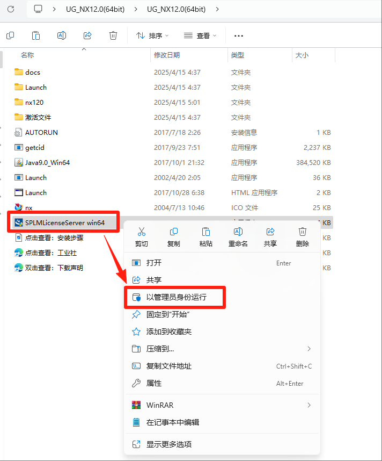Sort by the 修改日期 column header
Image resolution: width=382 pixels, height=461 pixels.
167,55
